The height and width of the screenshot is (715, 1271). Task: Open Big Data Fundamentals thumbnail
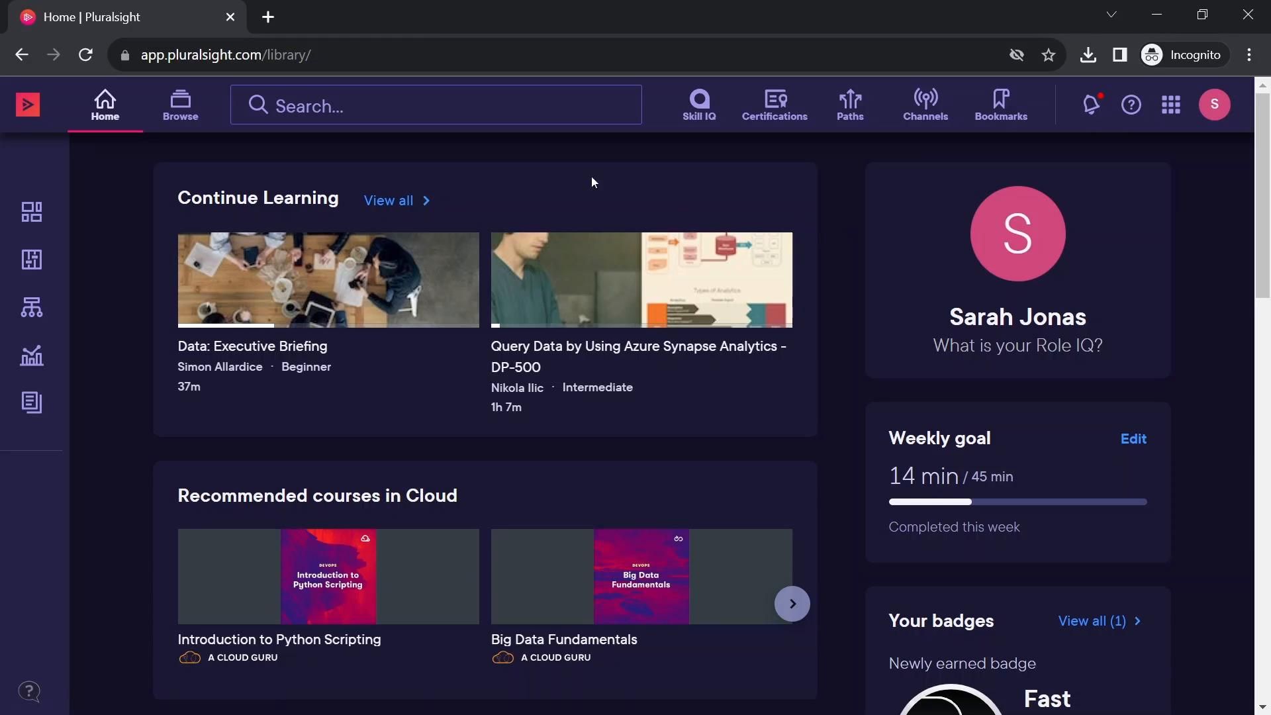641,576
